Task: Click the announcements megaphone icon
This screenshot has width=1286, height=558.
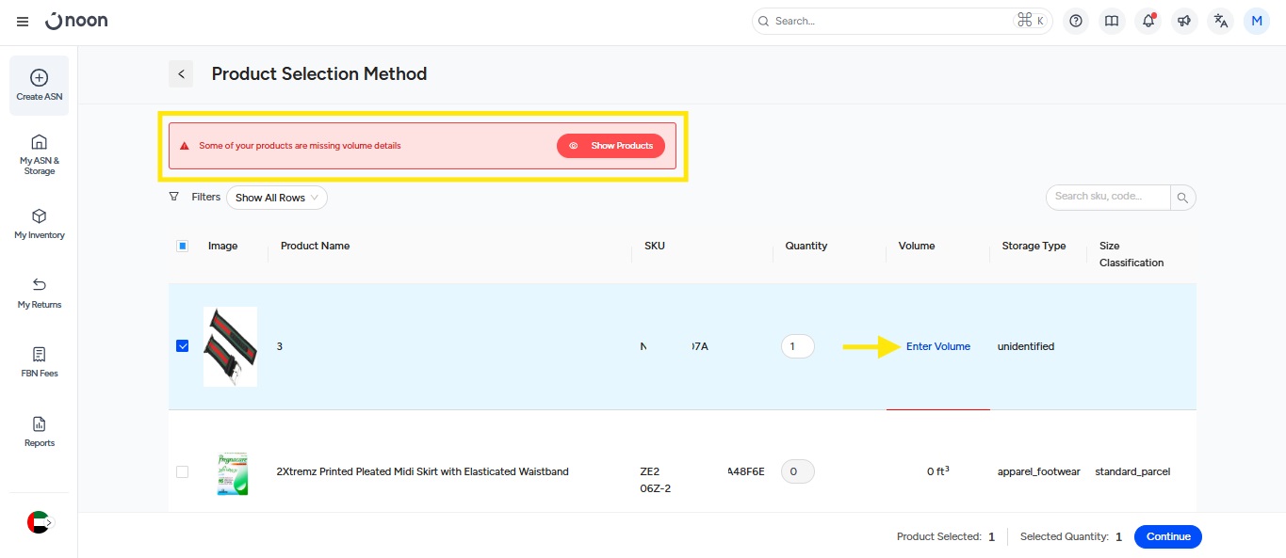Action: tap(1184, 21)
